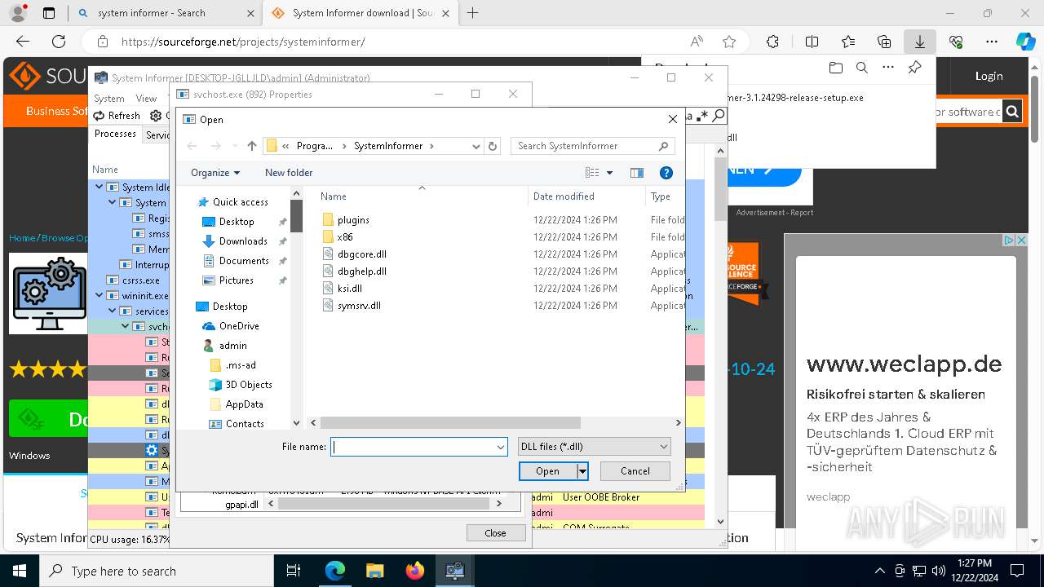Open Edge Extensions puzzle icon
The image size is (1044, 587).
coord(772,42)
